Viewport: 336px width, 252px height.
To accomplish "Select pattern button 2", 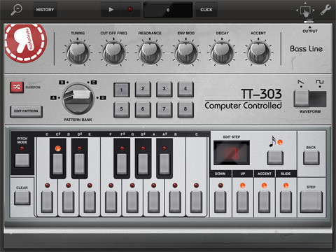I will pos(143,89).
